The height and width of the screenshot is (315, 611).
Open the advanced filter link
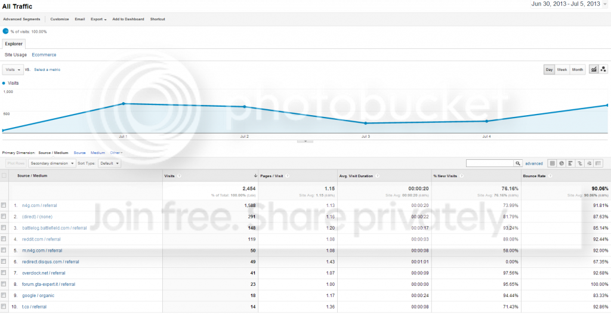coord(534,163)
